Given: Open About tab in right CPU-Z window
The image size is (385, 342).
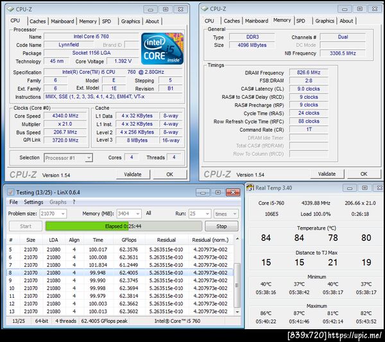Looking at the screenshot, I should [346, 21].
